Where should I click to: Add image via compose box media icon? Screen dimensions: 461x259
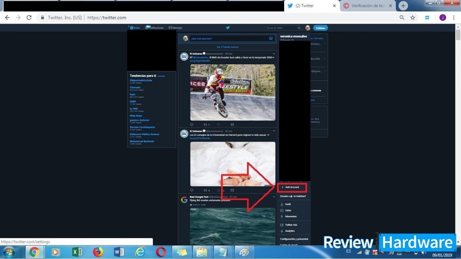click(x=271, y=38)
